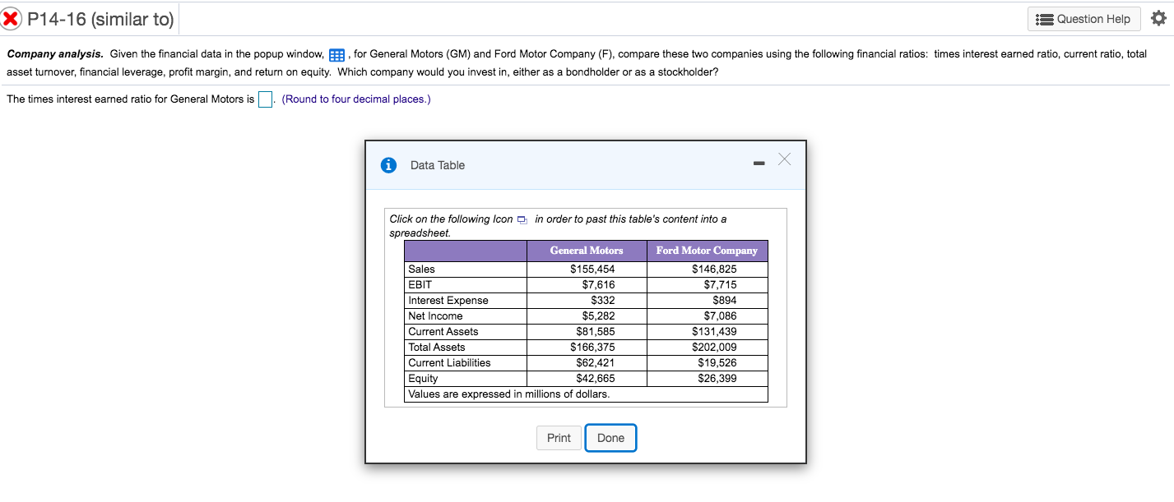This screenshot has width=1174, height=502.
Task: Select Ford equity value $26,399
Action: tap(717, 379)
